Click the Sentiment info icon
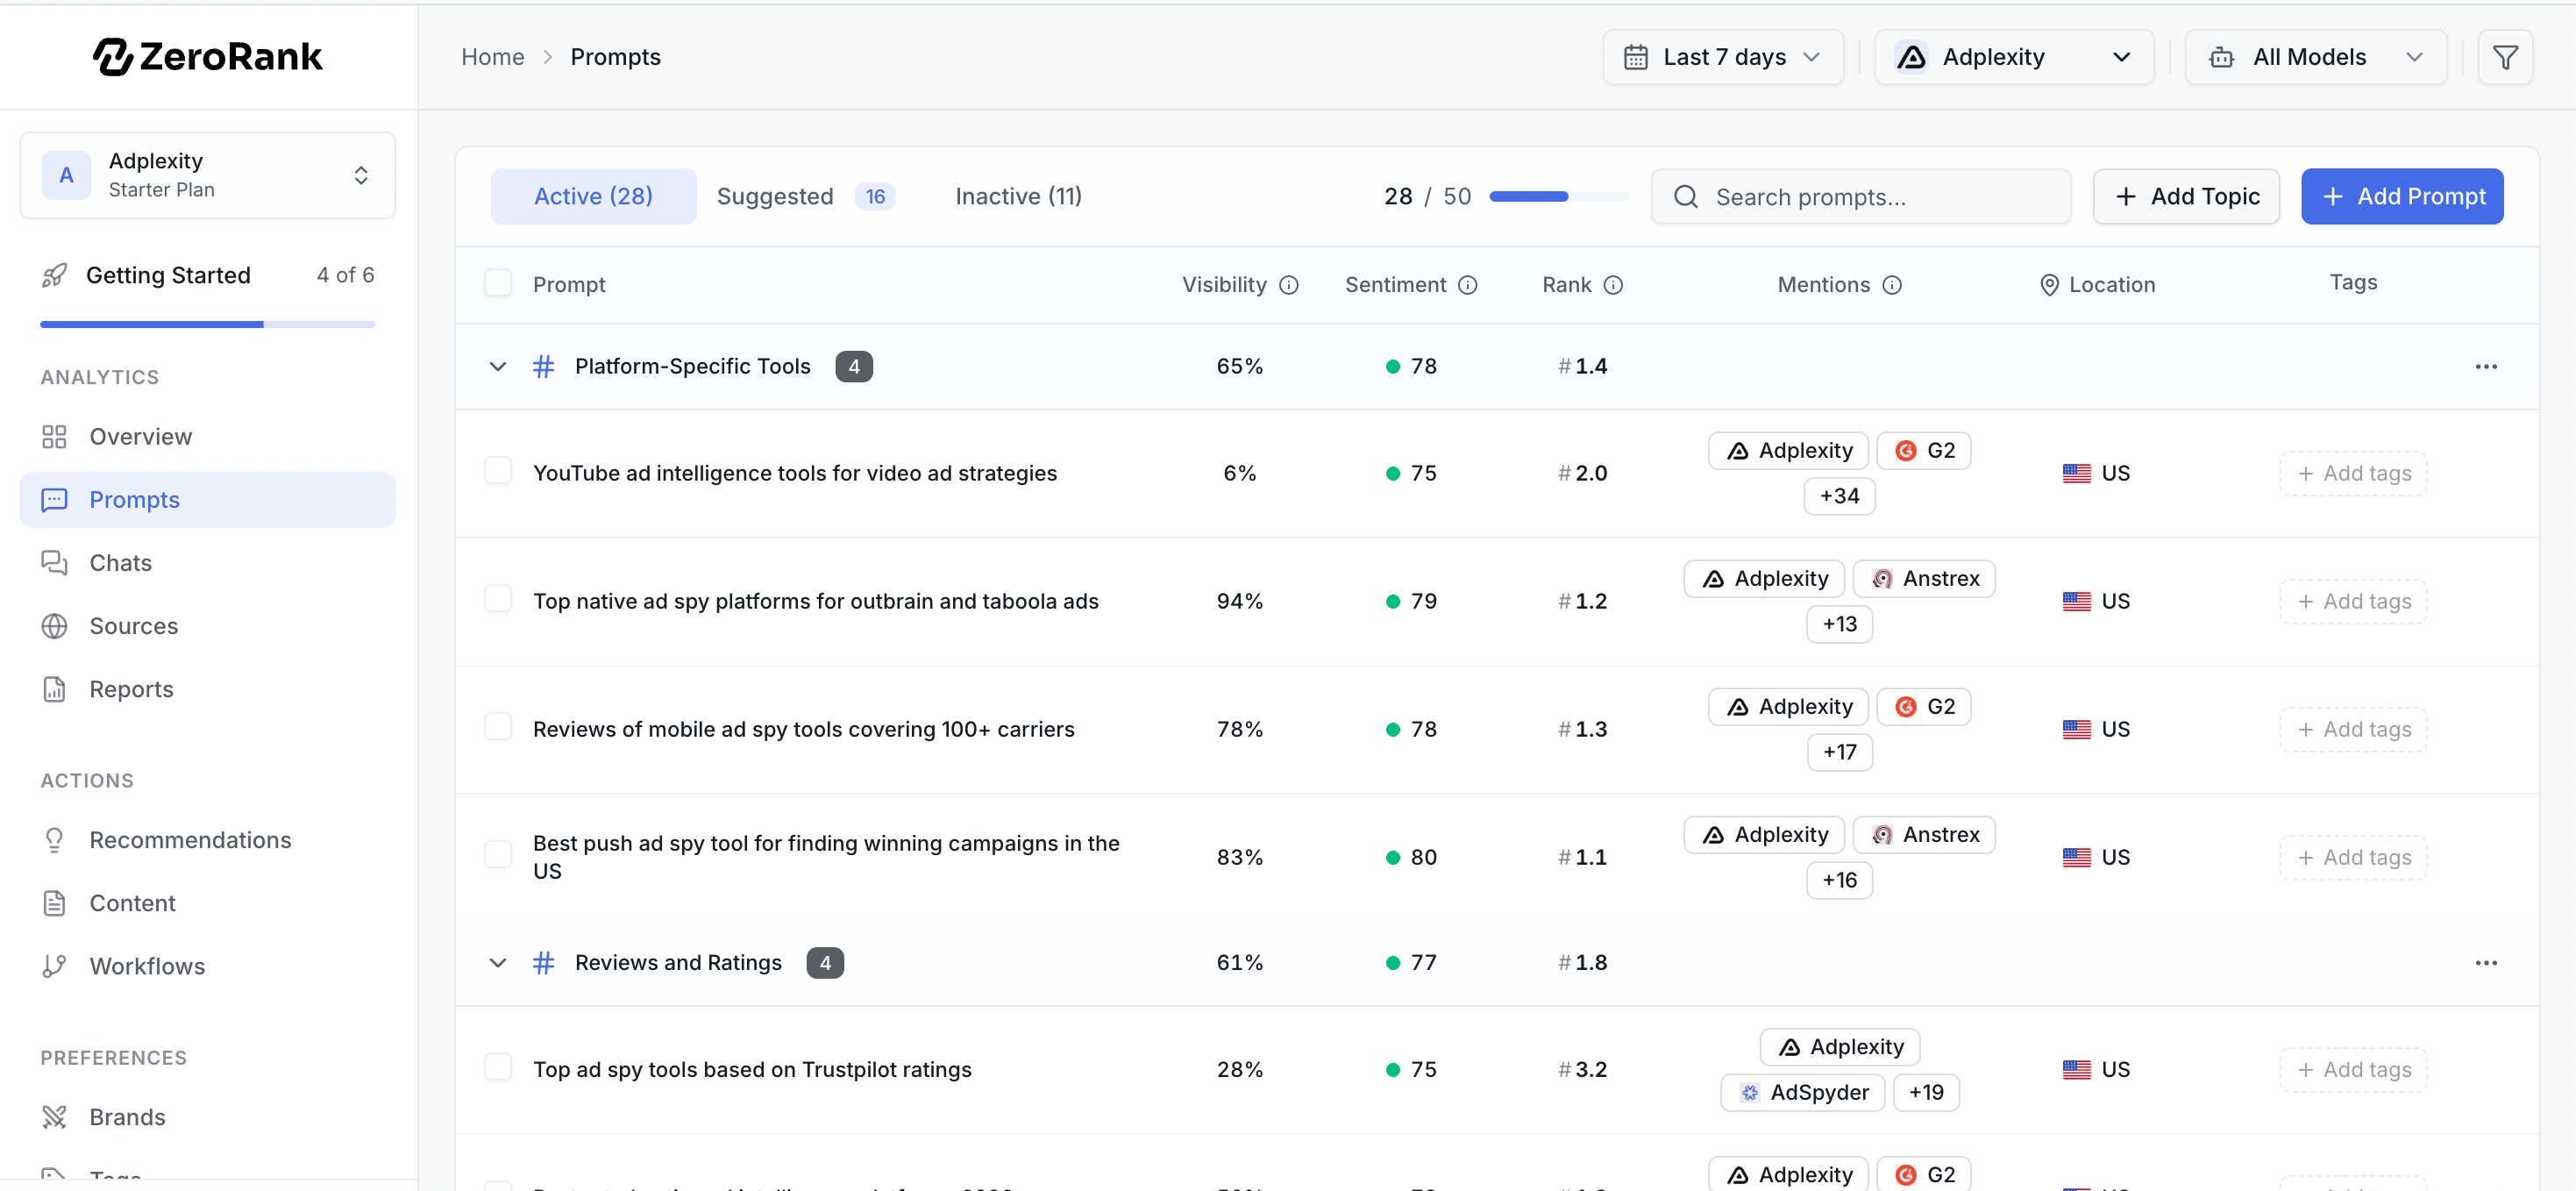2576x1191 pixels. (1468, 285)
